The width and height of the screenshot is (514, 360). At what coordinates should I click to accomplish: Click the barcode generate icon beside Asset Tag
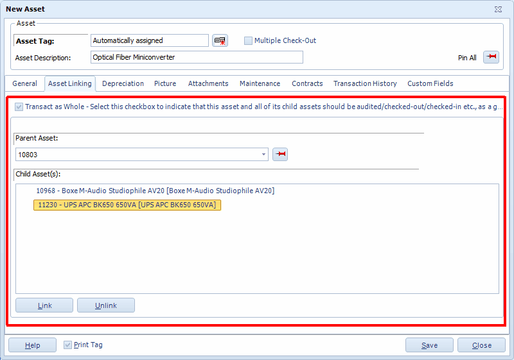[220, 40]
